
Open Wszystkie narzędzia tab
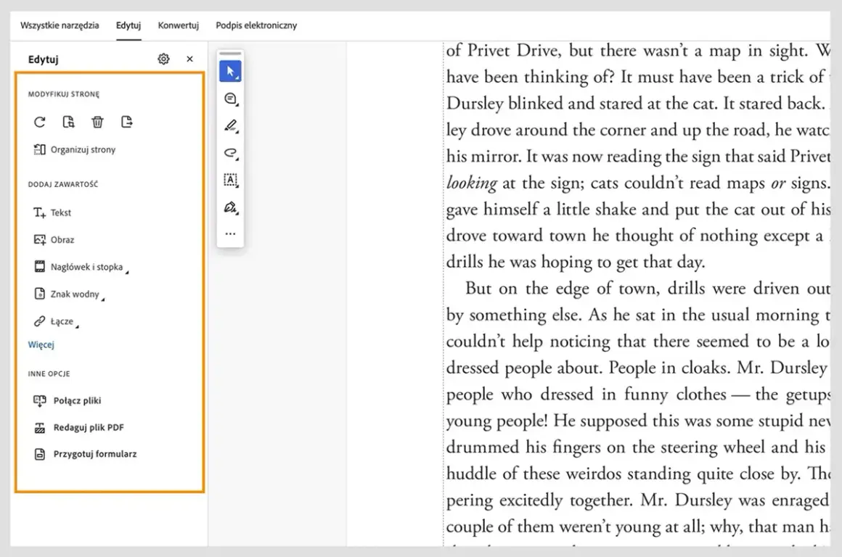(x=60, y=25)
